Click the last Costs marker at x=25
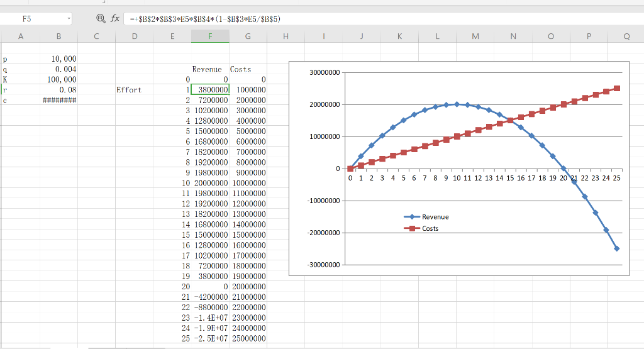Viewport: 644px width, 349px height. pyautogui.click(x=617, y=88)
